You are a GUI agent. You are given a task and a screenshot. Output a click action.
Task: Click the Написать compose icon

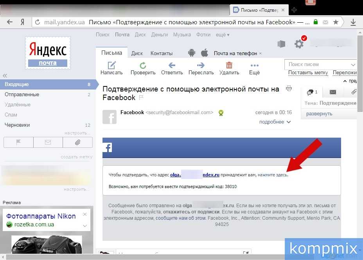(x=111, y=65)
